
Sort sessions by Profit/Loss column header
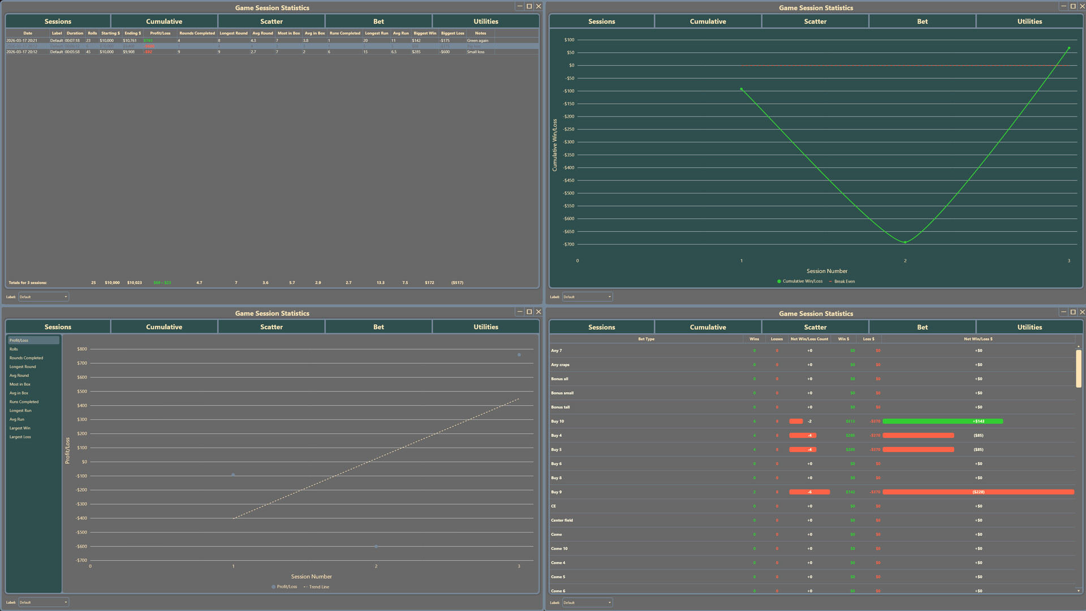coord(160,33)
